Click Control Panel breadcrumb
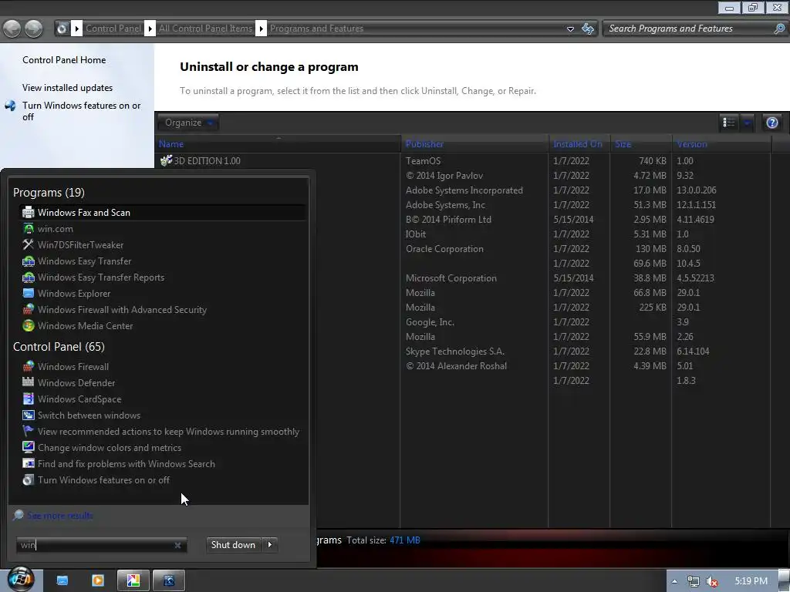Viewport: 790px width, 592px height. tap(113, 29)
